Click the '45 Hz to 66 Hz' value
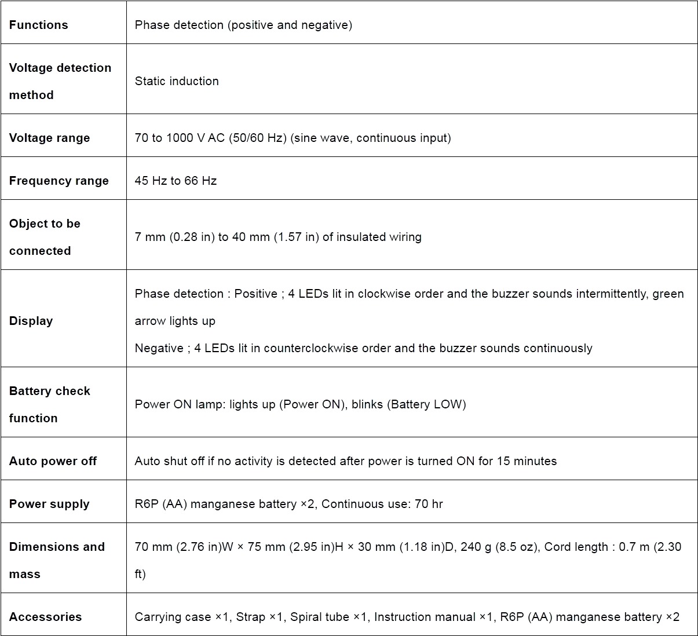The width and height of the screenshot is (698, 636). click(176, 181)
